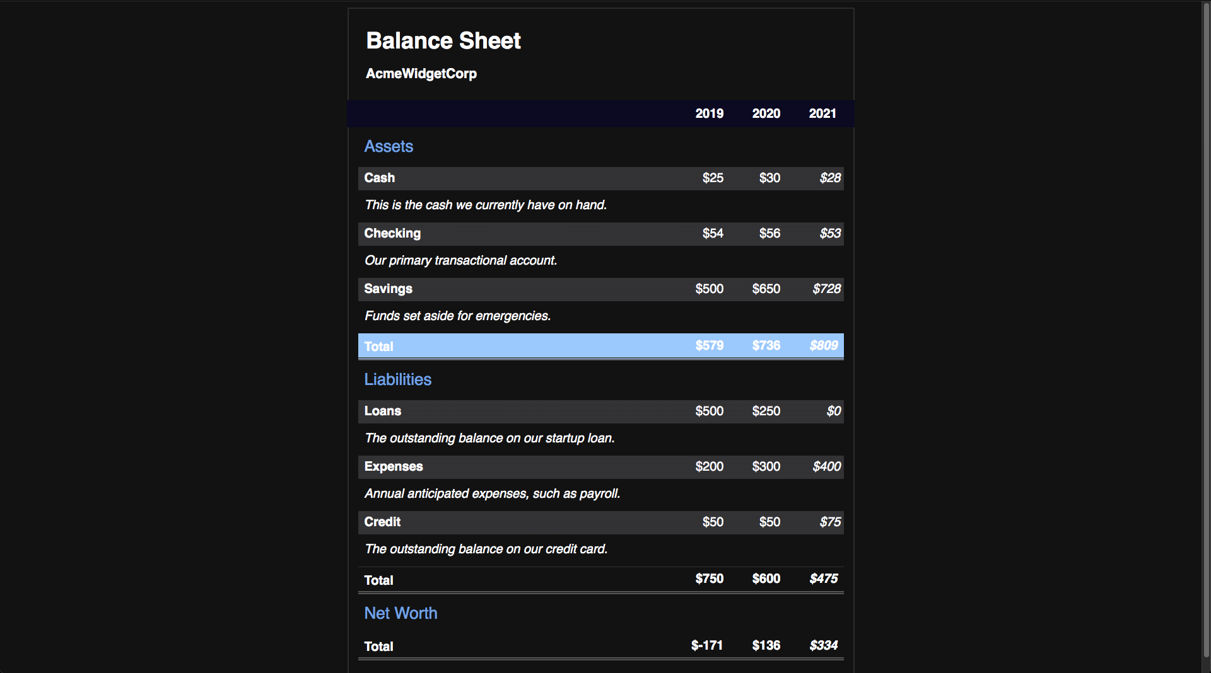Click the $809 assets total for 2021
This screenshot has width=1211, height=673.
(823, 345)
